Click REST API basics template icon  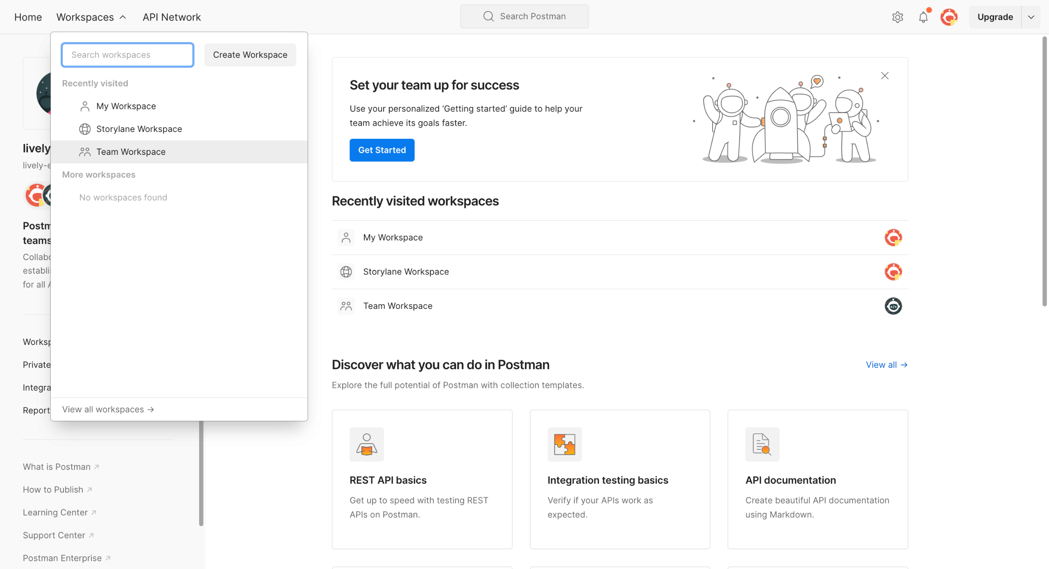click(366, 444)
